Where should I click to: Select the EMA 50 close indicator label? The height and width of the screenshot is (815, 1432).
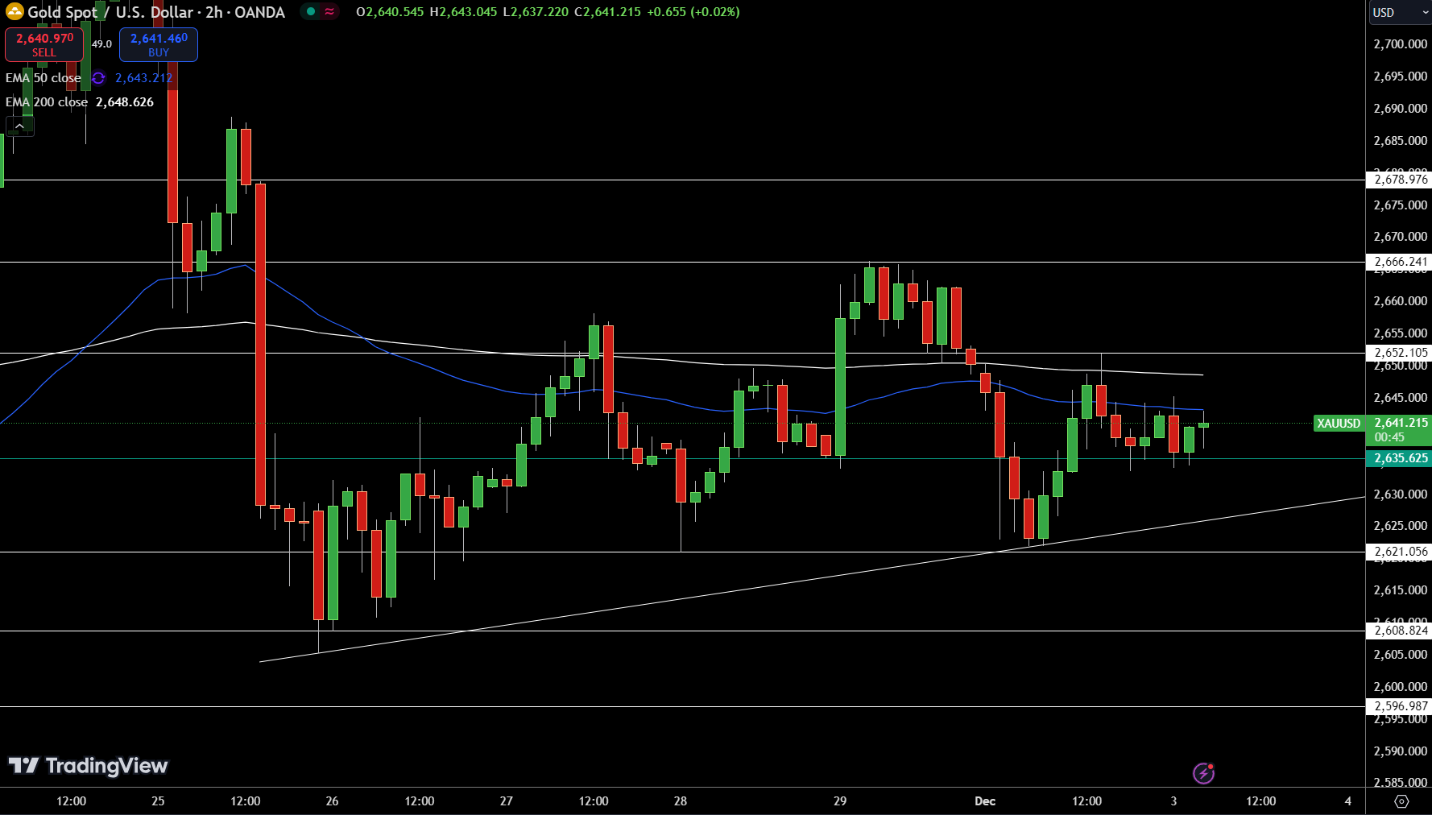[x=43, y=78]
